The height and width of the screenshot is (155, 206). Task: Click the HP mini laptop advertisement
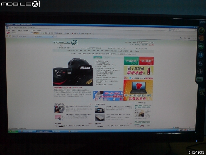tap(138, 88)
